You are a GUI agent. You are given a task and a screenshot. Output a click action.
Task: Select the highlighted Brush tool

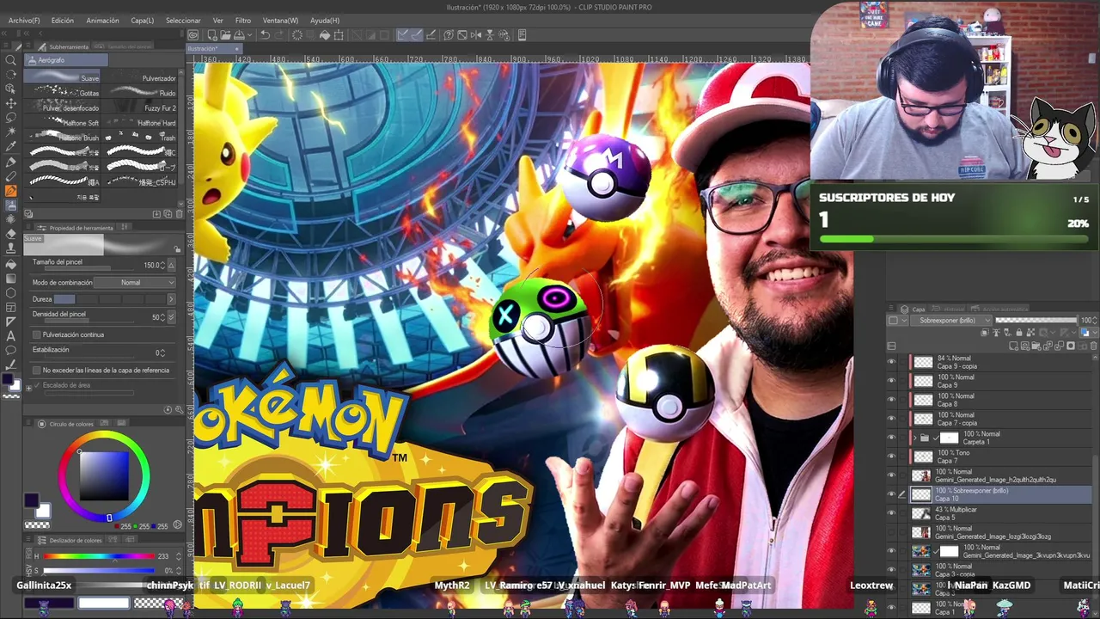coord(10,190)
